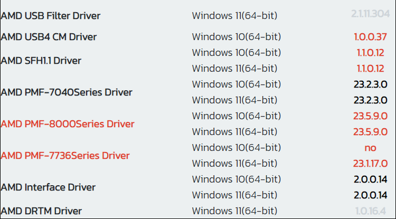Select the AMD USB4 CM Driver name

point(49,37)
